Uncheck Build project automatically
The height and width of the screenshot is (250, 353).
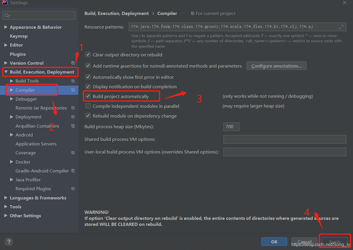(88, 96)
